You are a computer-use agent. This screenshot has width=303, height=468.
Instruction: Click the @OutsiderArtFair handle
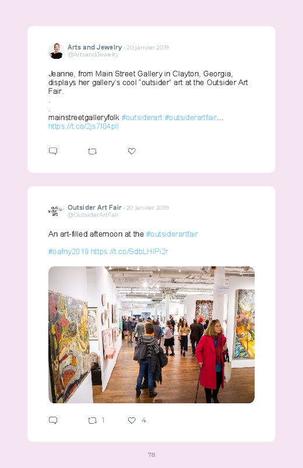(93, 215)
